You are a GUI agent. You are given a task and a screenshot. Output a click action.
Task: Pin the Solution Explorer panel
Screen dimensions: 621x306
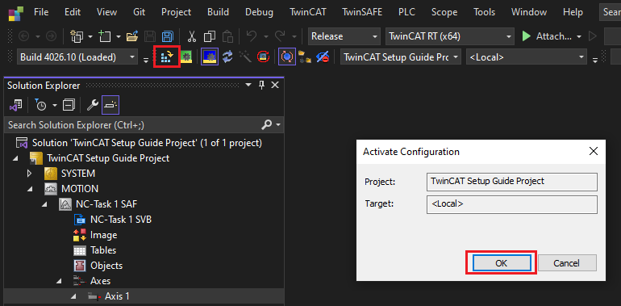[x=262, y=85]
